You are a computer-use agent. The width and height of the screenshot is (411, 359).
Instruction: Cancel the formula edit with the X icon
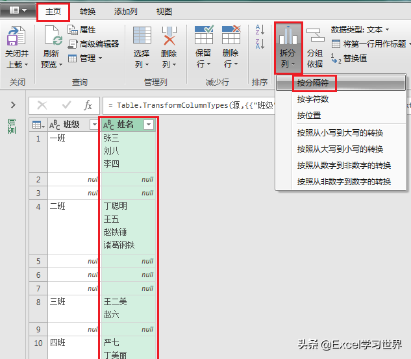coord(42,105)
